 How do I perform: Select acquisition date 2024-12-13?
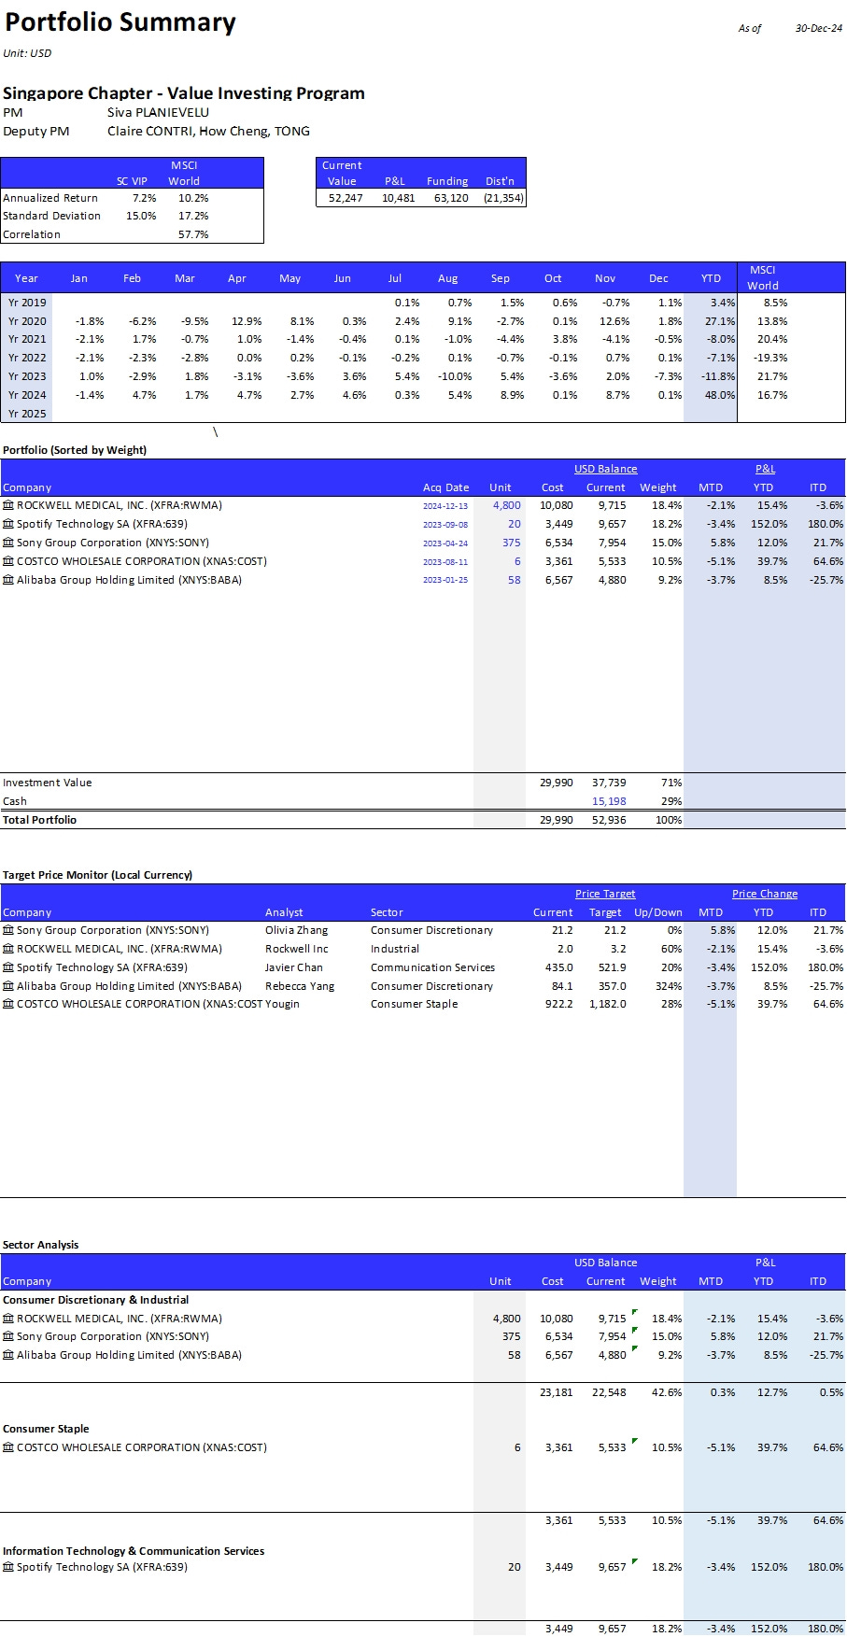pos(445,506)
